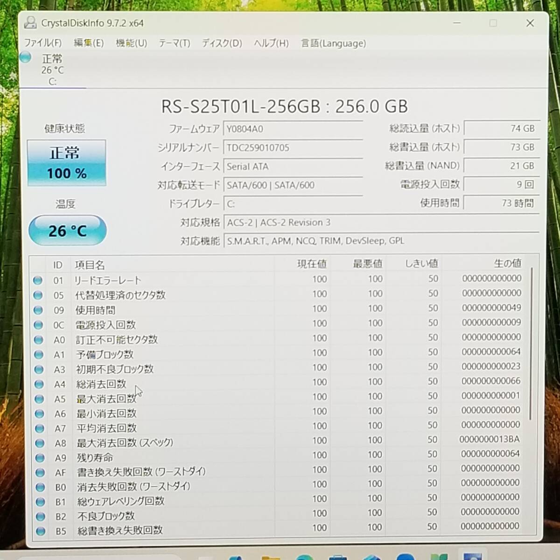Open the ファイル(F) menu

[43, 43]
